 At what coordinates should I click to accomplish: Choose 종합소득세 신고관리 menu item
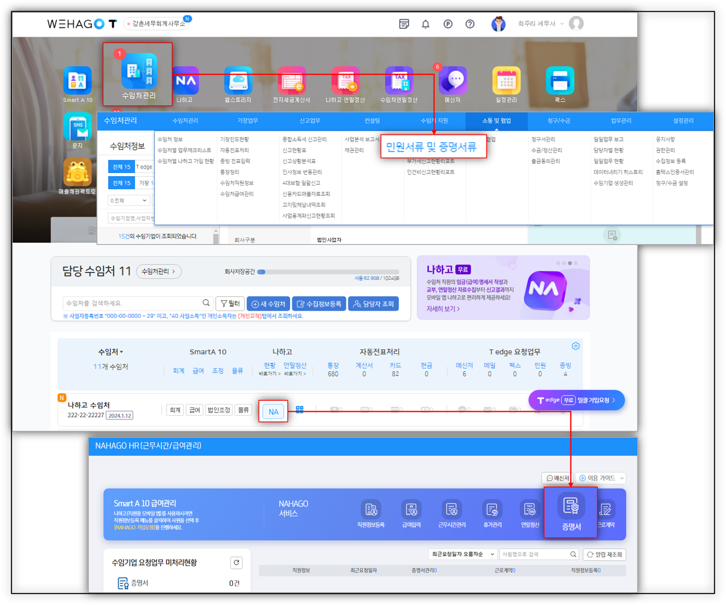tap(304, 139)
